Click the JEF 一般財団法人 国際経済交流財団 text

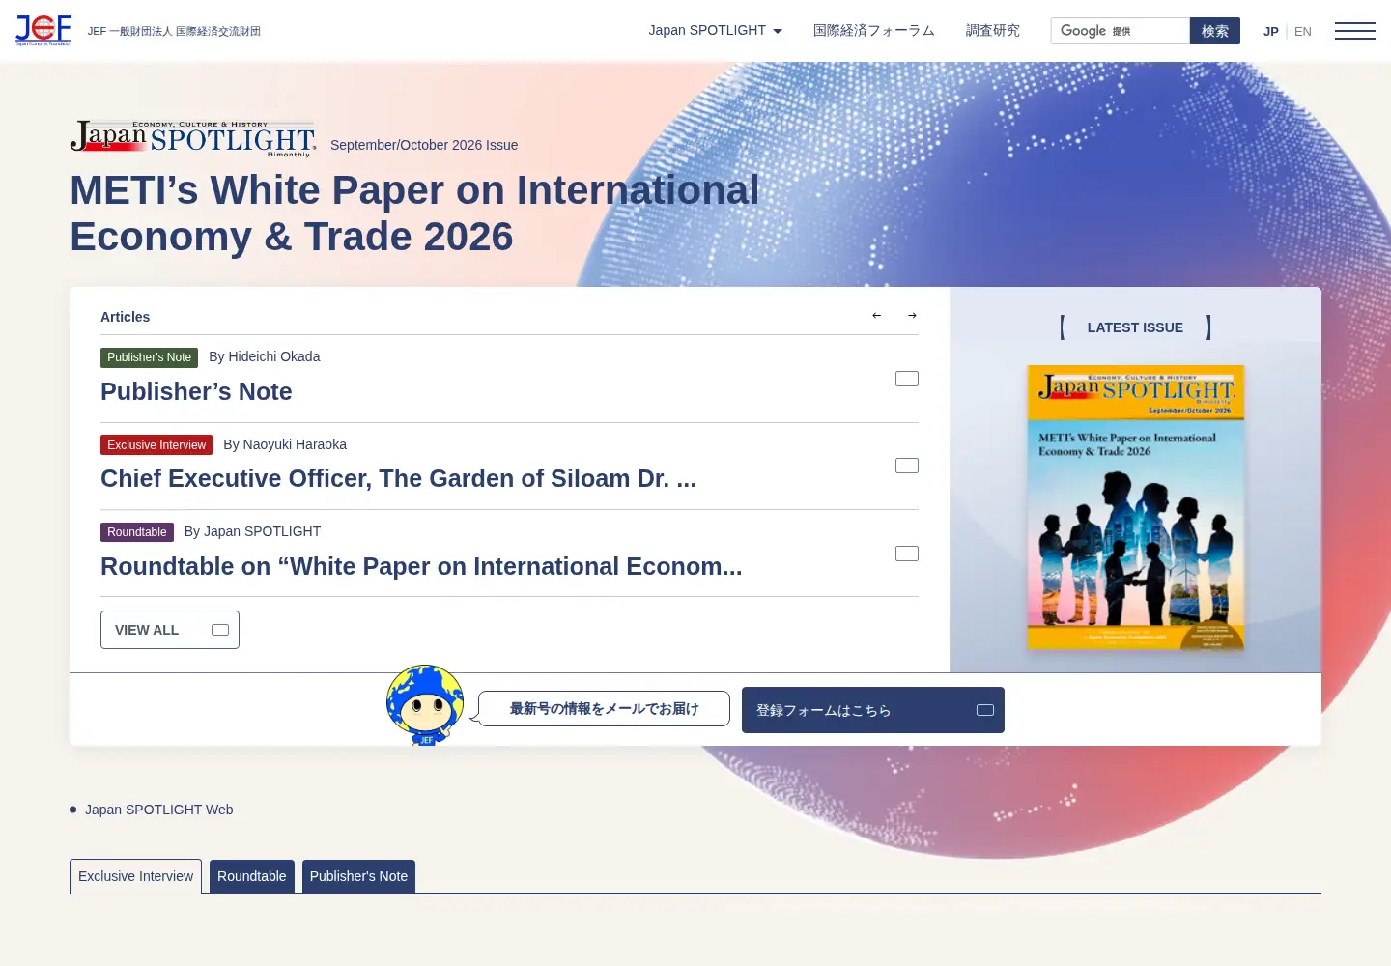click(174, 31)
